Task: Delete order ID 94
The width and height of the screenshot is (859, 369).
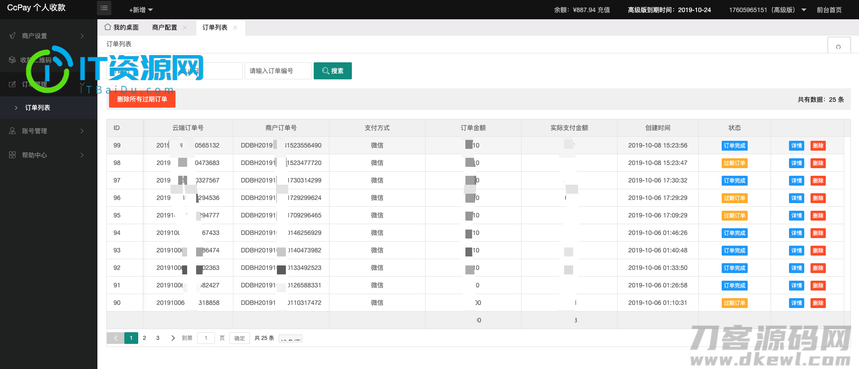Action: [x=818, y=233]
